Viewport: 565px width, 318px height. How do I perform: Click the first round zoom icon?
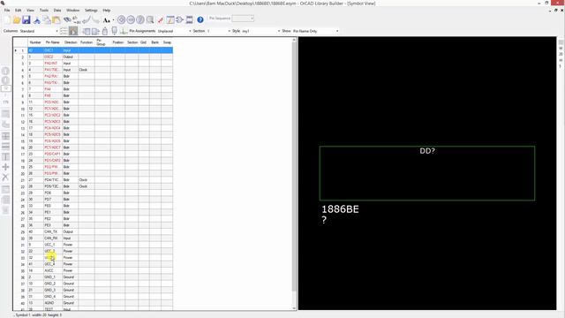coord(122,19)
